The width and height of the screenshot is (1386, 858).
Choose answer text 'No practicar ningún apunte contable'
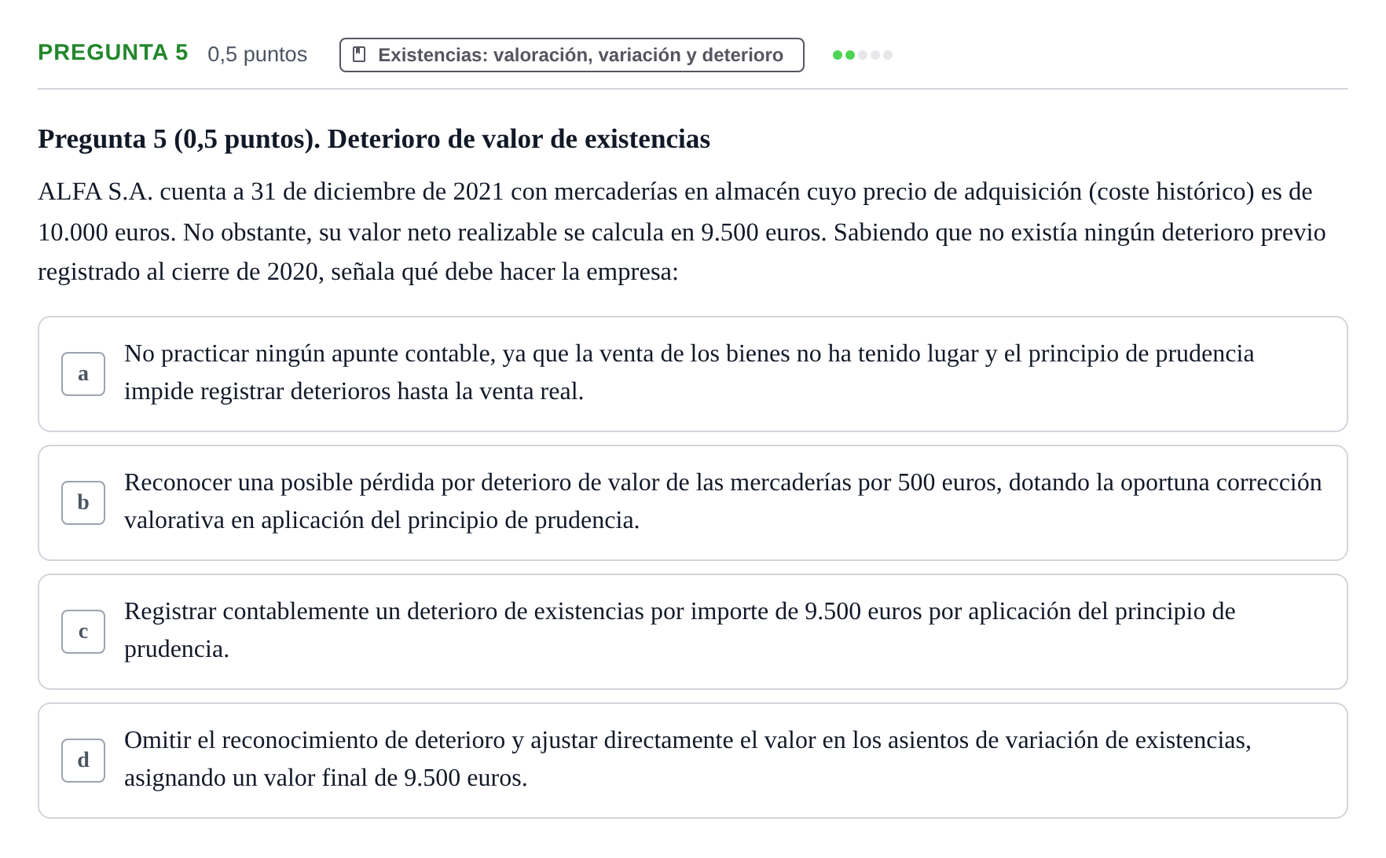310,354
